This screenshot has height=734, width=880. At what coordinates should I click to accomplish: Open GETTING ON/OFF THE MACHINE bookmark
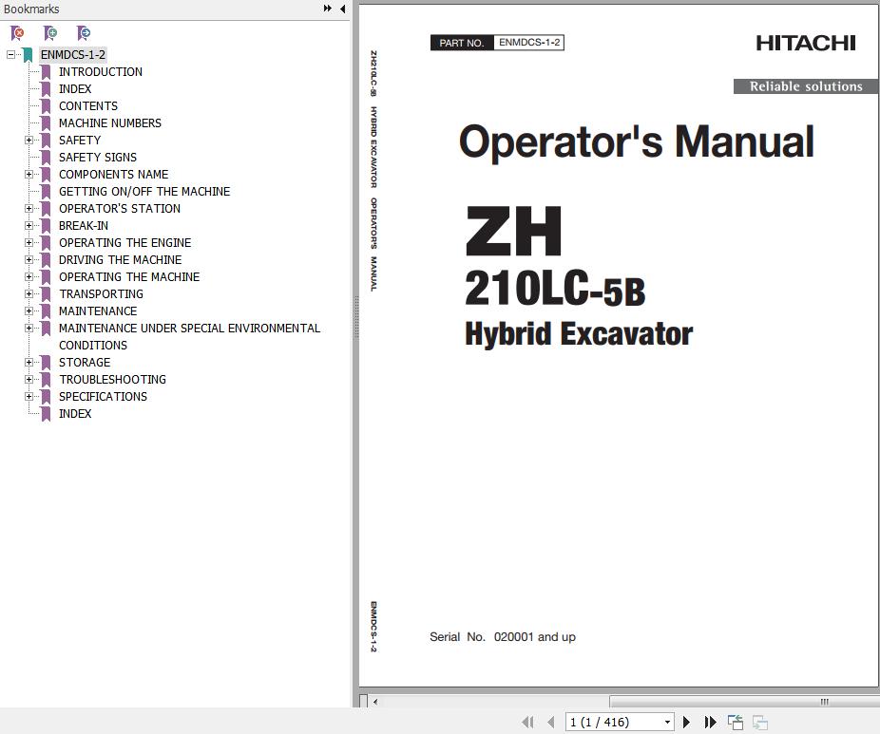[x=144, y=192]
